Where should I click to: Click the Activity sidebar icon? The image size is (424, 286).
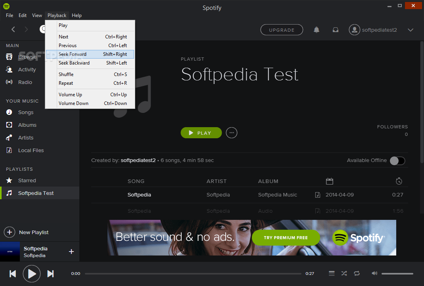pos(9,69)
